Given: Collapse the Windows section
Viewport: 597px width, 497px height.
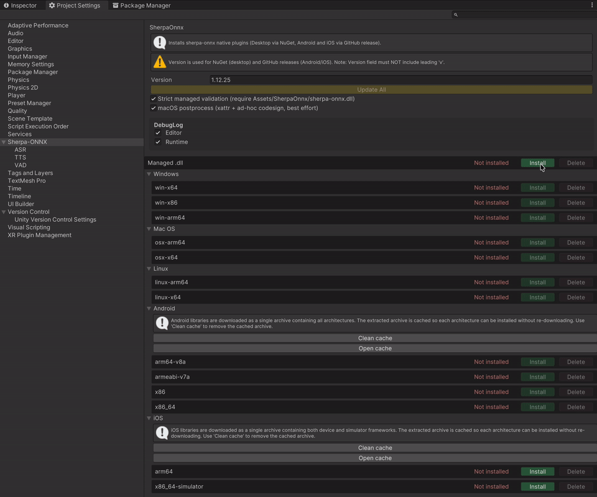Looking at the screenshot, I should 149,174.
